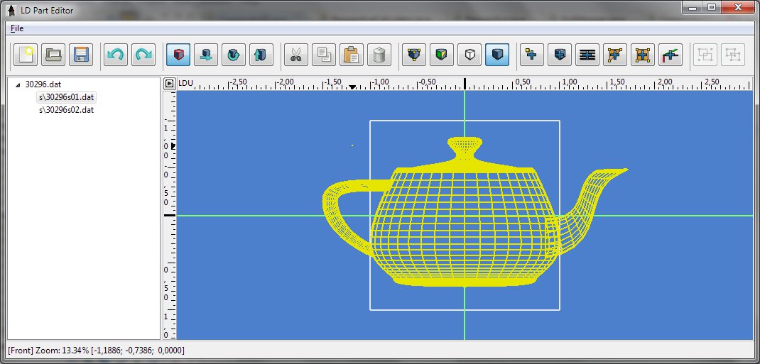Toggle the red cube select mode

tap(178, 54)
